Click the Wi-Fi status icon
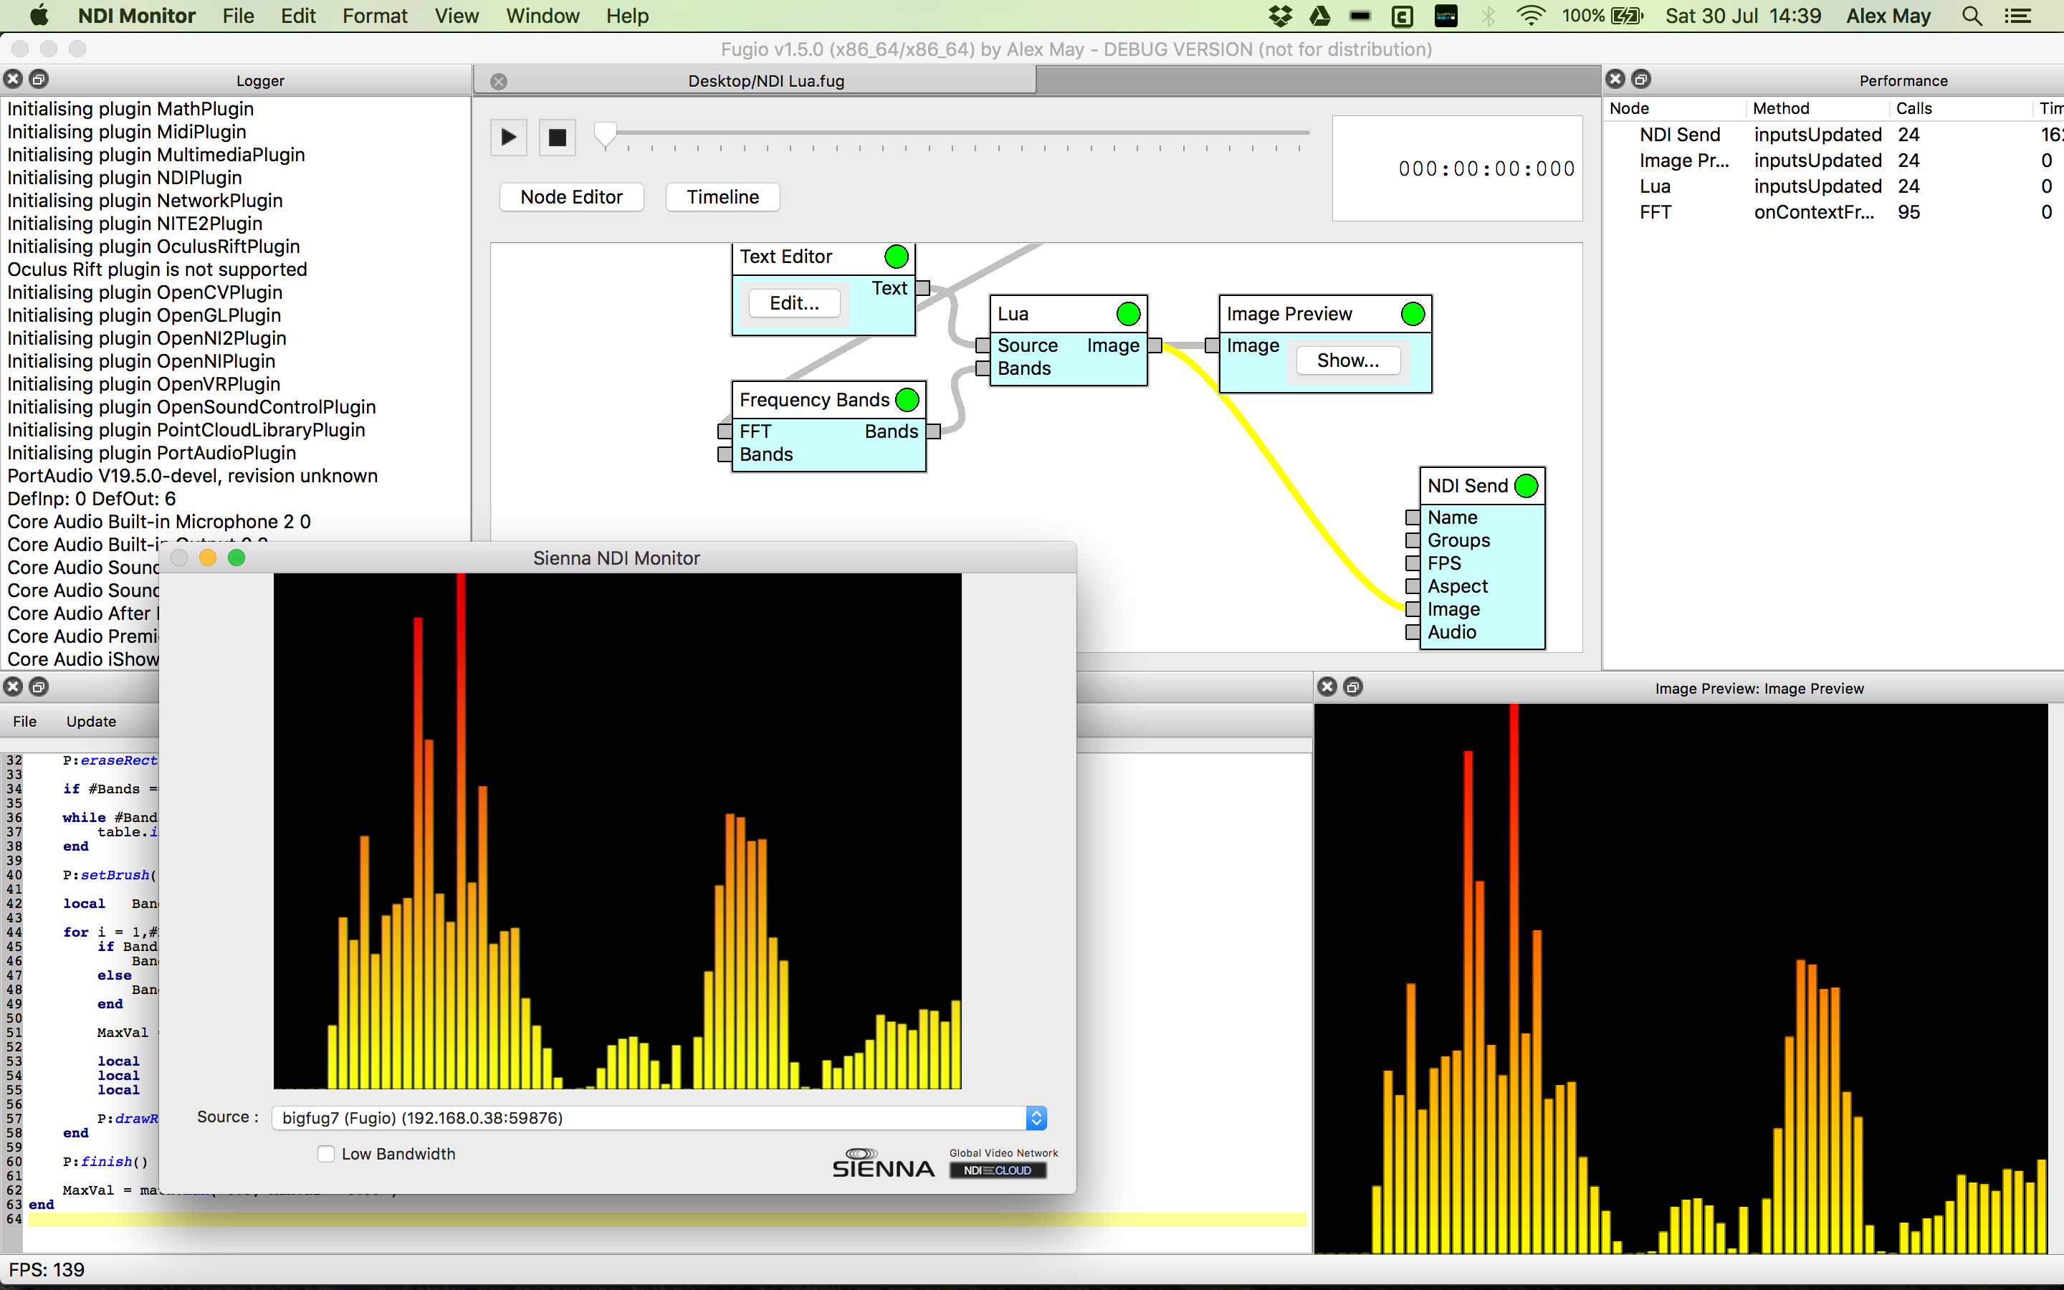Viewport: 2064px width, 1290px height. coord(1531,15)
